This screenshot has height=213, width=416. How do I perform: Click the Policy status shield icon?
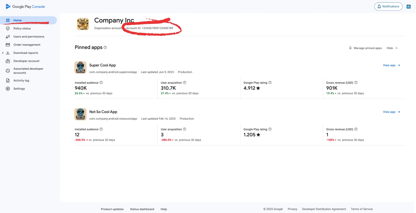[8, 28]
